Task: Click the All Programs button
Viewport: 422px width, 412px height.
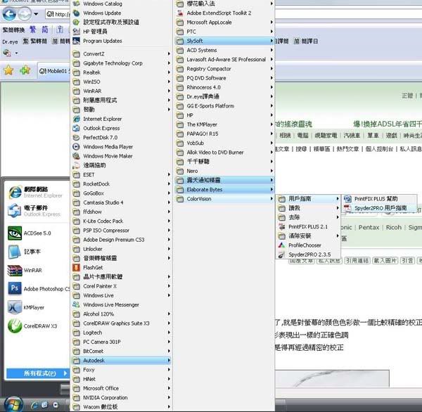Action: (x=38, y=373)
